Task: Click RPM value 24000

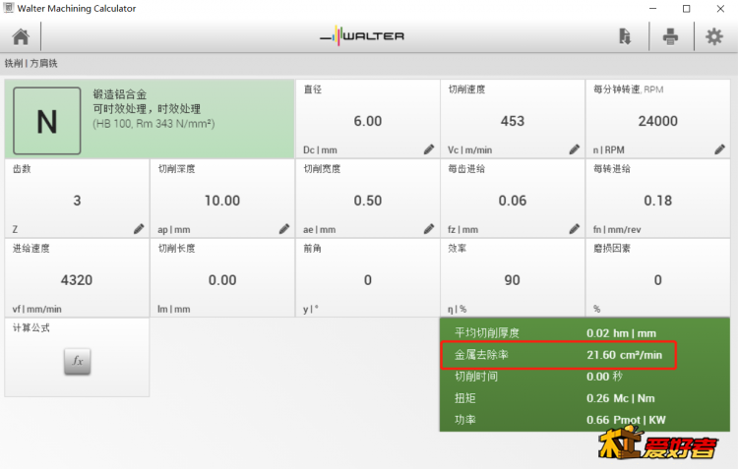Action: tap(658, 121)
